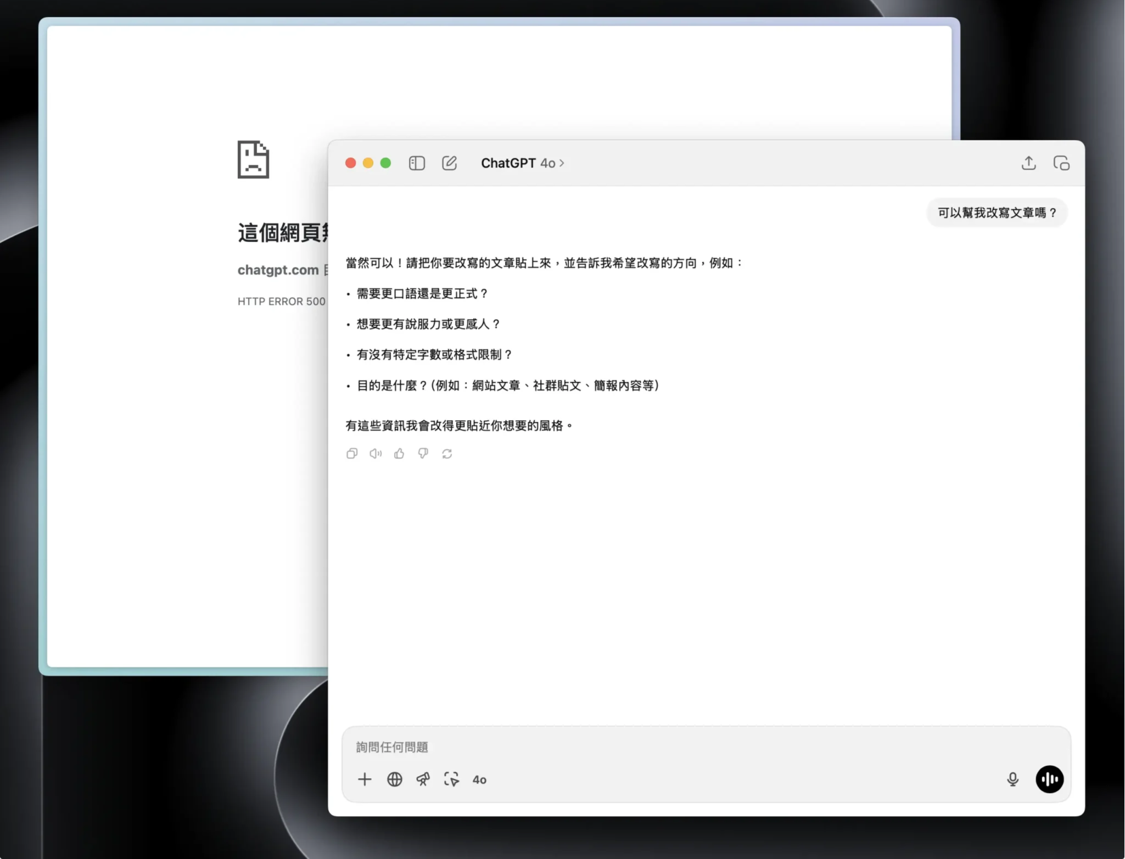Give the response a thumbs up
Screen dimensions: 1125x859
coord(399,453)
